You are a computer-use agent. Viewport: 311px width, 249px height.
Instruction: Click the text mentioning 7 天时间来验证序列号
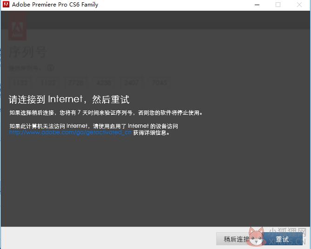coord(106,113)
